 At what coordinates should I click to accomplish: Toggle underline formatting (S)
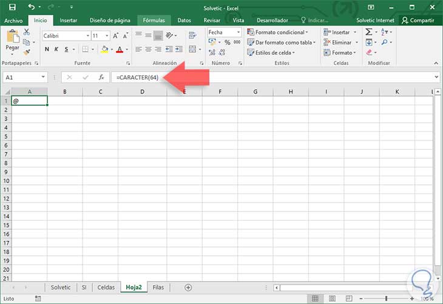[x=66, y=49]
